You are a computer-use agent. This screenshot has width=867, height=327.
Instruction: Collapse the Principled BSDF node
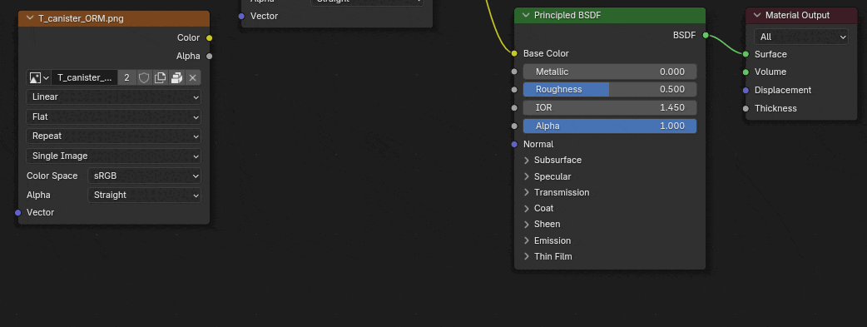tap(526, 15)
